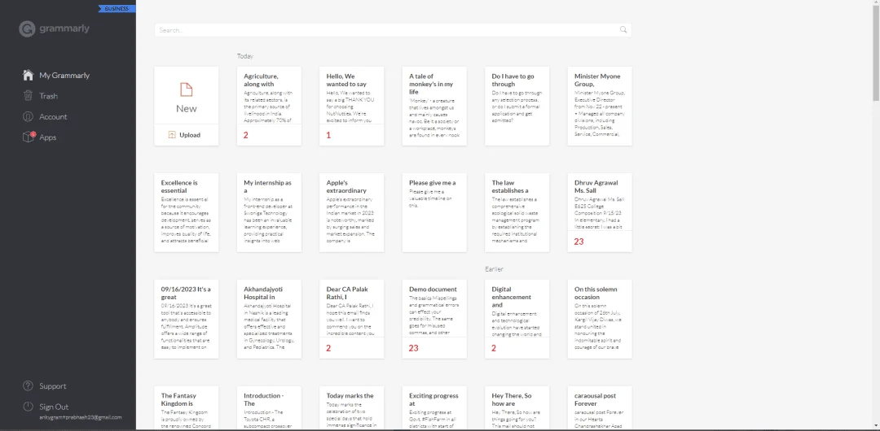Click the Grammarly logo icon

pyautogui.click(x=27, y=28)
